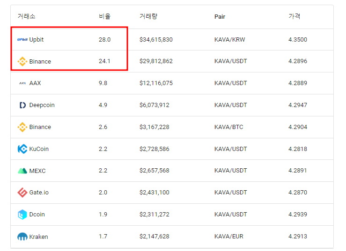
Task: Click the $2,147,628 volume value
Action: pyautogui.click(x=155, y=237)
